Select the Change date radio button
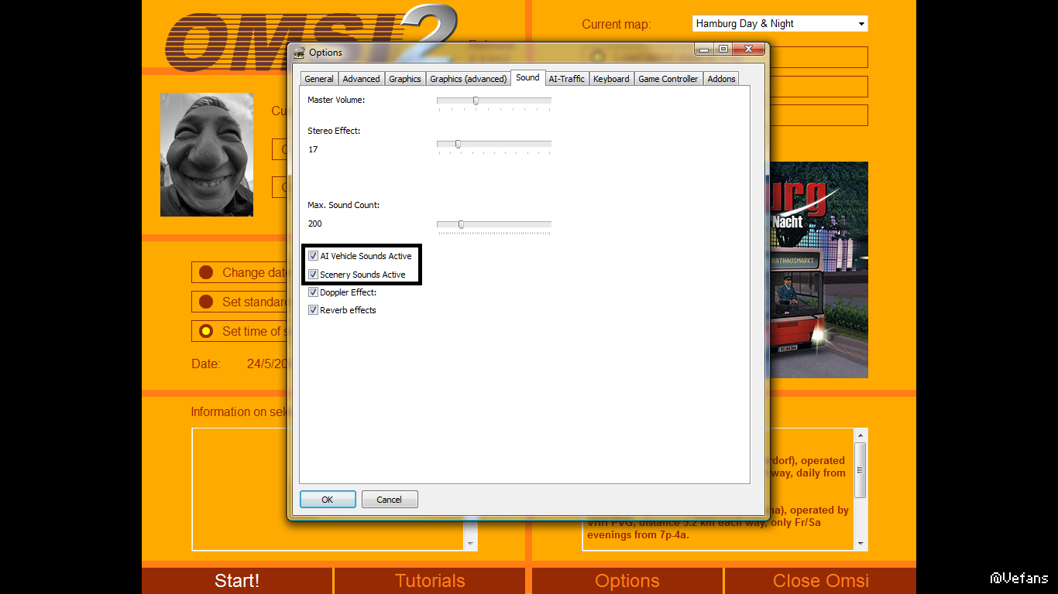Viewport: 1058px width, 594px height. [x=206, y=272]
